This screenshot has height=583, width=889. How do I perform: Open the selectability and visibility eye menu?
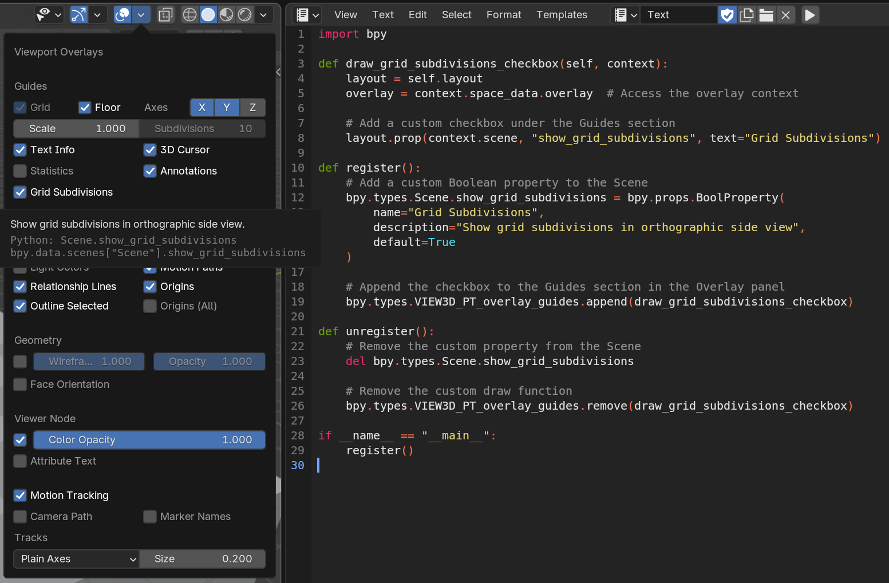(x=48, y=14)
